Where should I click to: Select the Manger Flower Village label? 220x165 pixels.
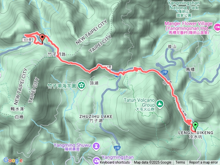point(189,28)
